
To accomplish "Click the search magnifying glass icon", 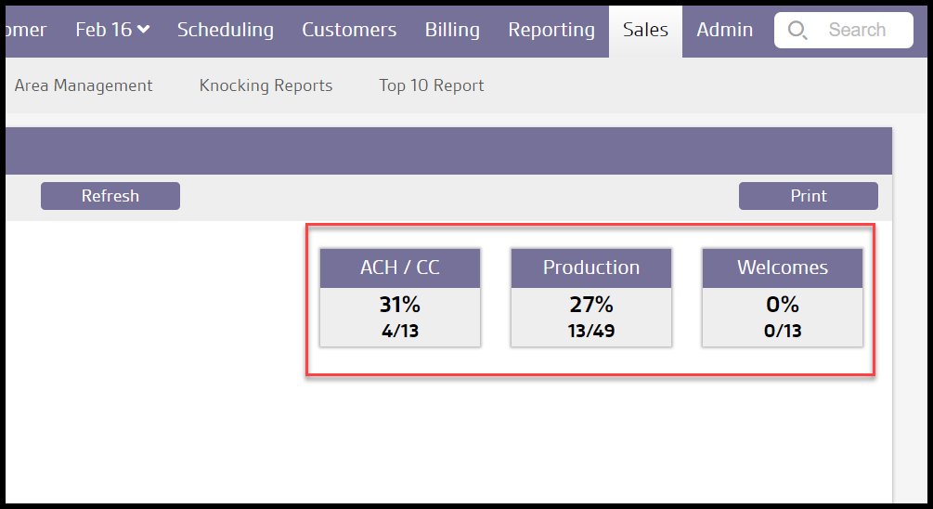I will click(797, 30).
